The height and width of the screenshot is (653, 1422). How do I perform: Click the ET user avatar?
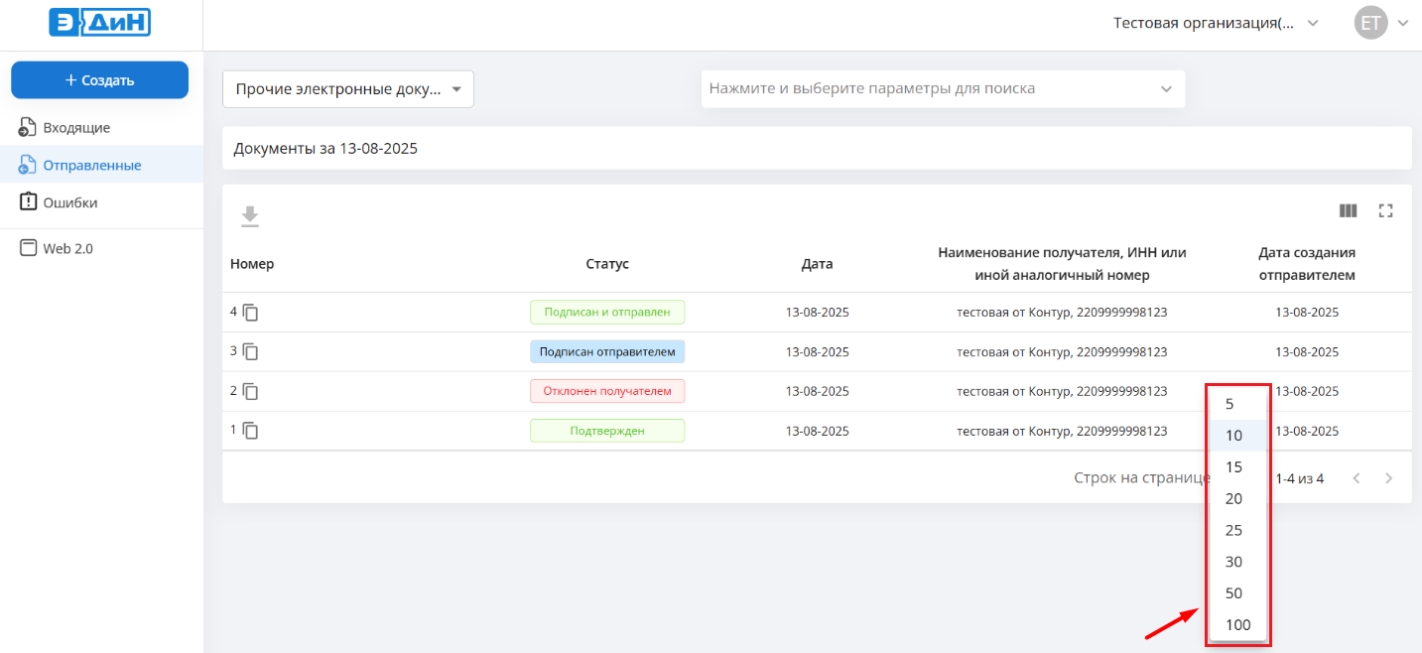point(1370,24)
